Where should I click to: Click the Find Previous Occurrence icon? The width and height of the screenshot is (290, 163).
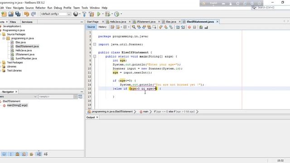click(x=139, y=27)
